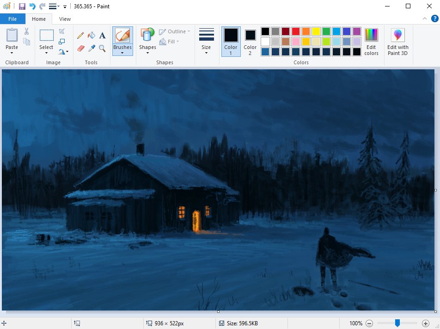Expand the Select dropdown arrow
This screenshot has width=440, height=329.
(46, 53)
